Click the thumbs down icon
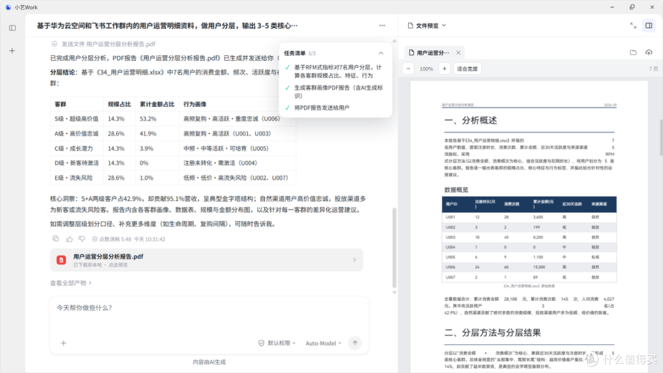The image size is (663, 373). click(x=82, y=239)
